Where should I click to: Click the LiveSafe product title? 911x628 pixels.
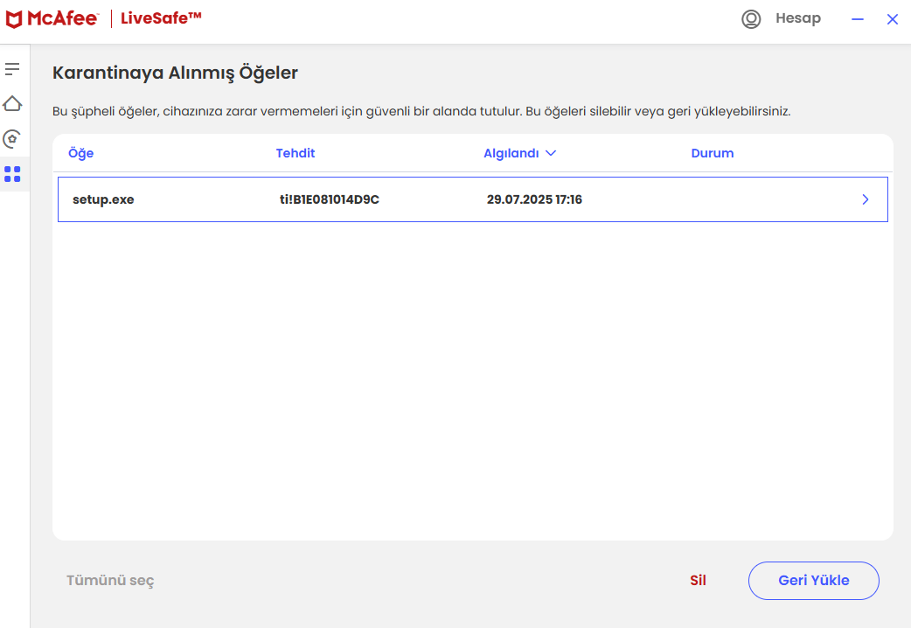click(161, 18)
